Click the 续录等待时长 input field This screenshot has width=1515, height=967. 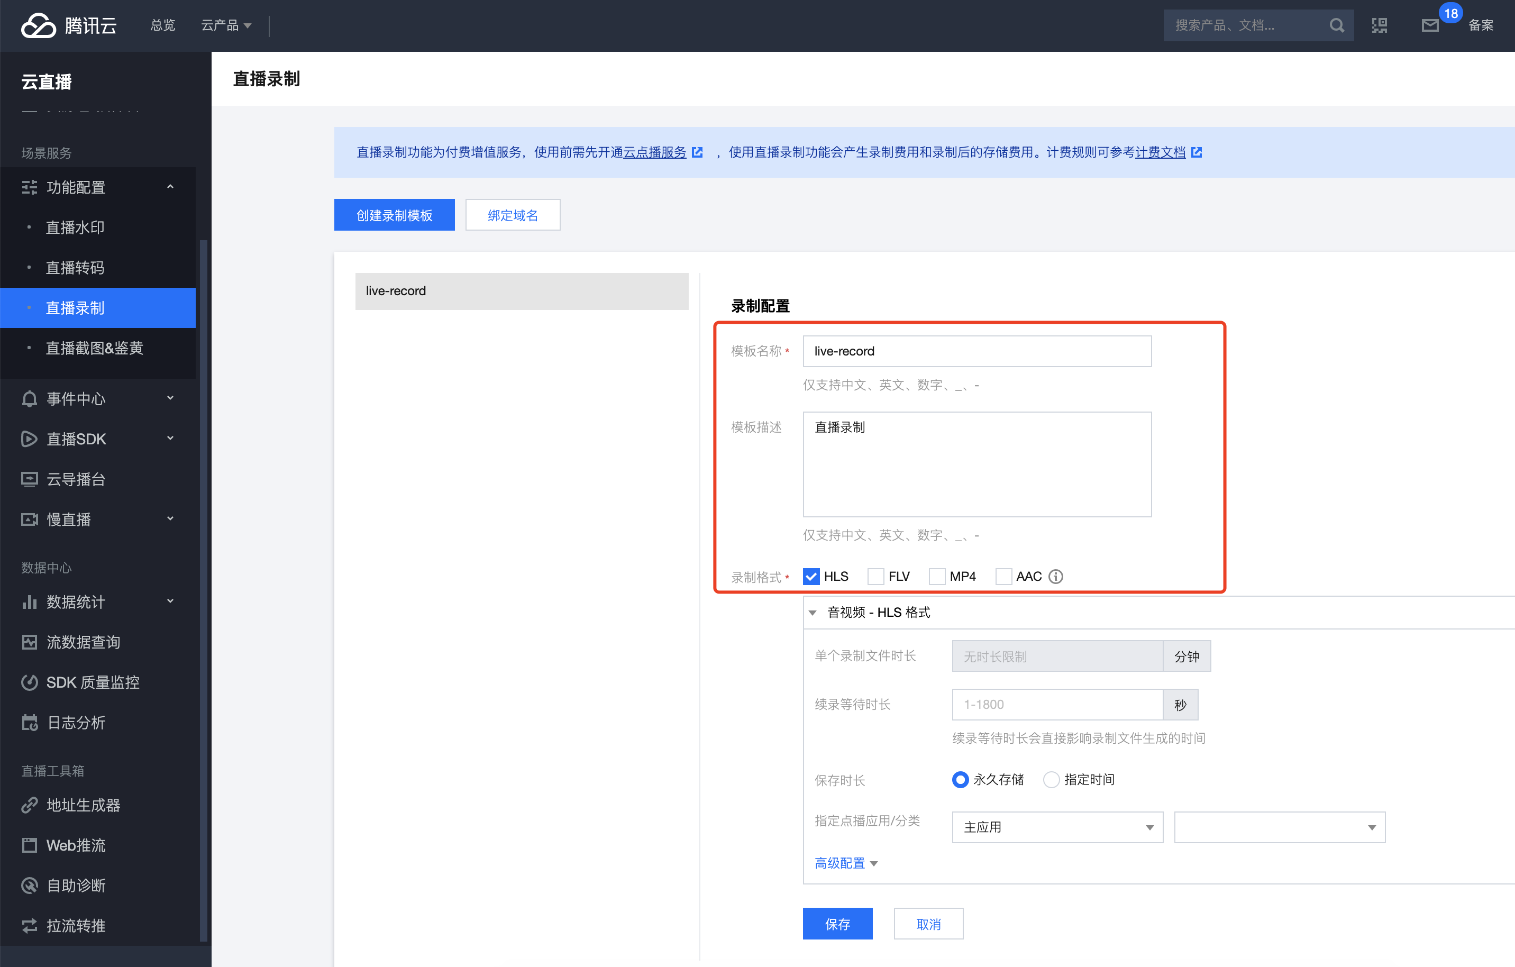tap(1057, 704)
